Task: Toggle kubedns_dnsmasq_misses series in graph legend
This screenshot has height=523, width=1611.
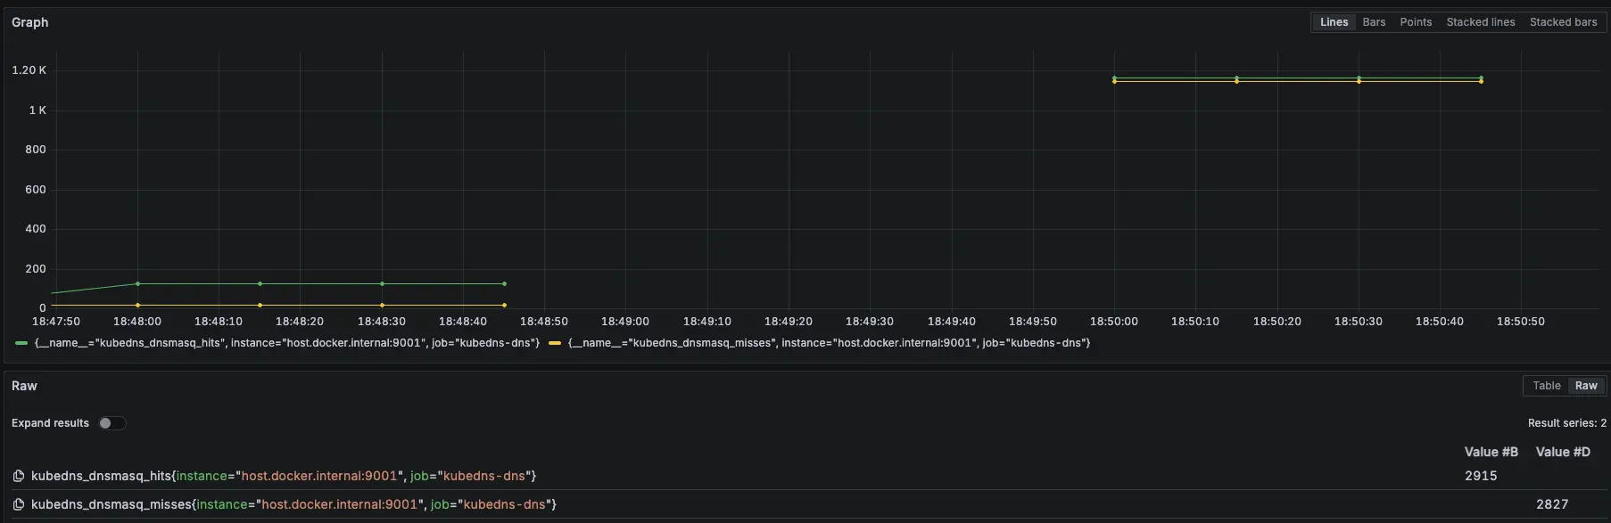Action: [829, 343]
